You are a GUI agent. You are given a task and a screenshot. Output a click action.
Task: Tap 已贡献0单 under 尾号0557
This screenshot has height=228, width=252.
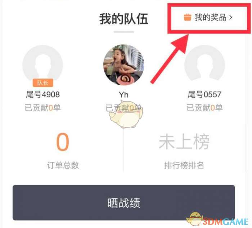[x=204, y=108]
